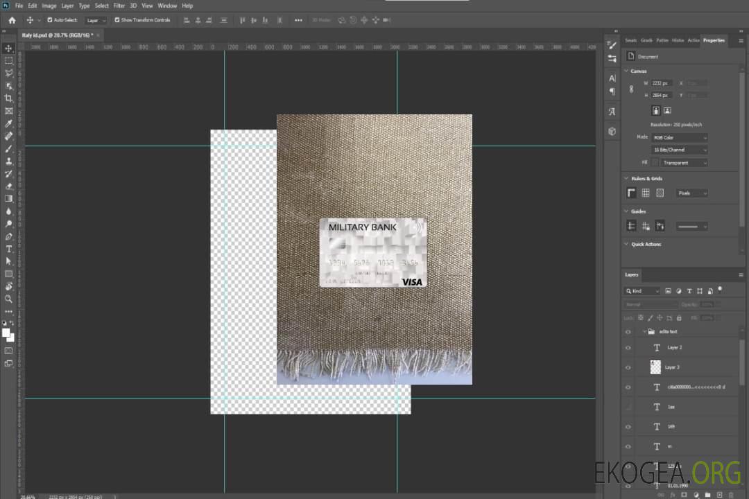
Task: Uncheck the Auto-Select checkbox
Action: tap(49, 20)
